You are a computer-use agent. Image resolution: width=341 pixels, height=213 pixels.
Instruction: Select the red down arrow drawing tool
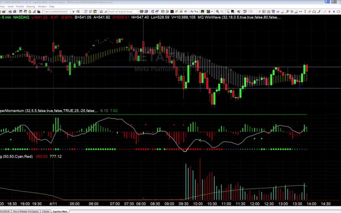(329, 12)
